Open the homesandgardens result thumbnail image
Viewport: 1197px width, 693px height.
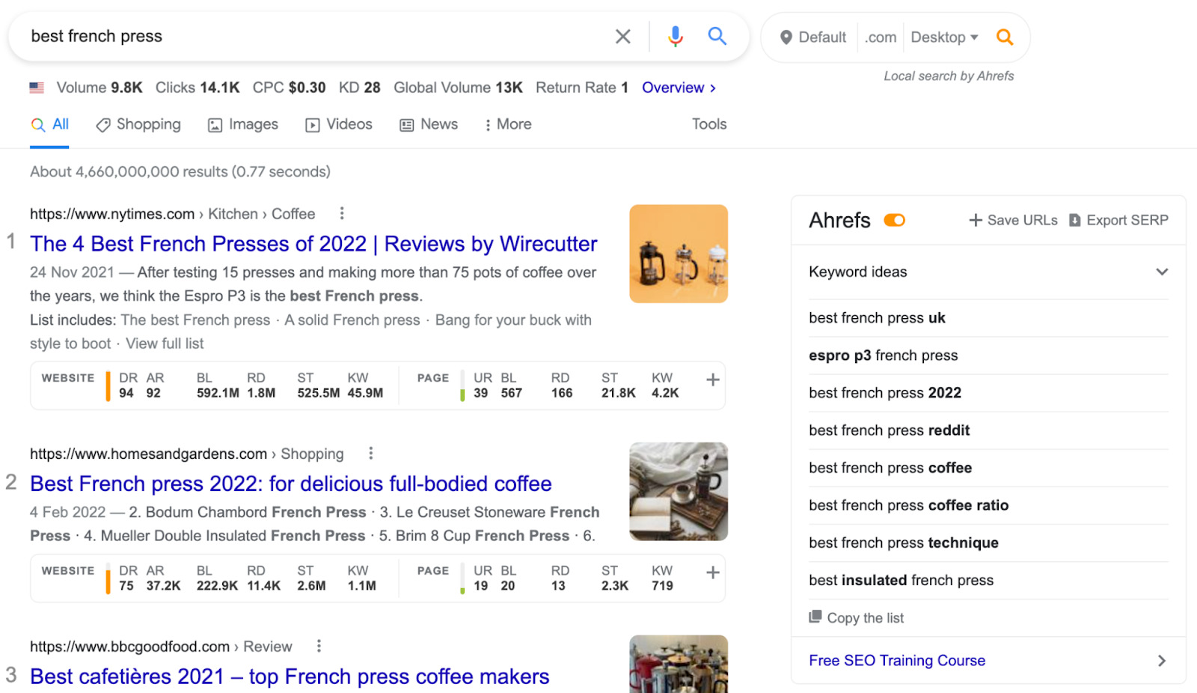pyautogui.click(x=679, y=492)
